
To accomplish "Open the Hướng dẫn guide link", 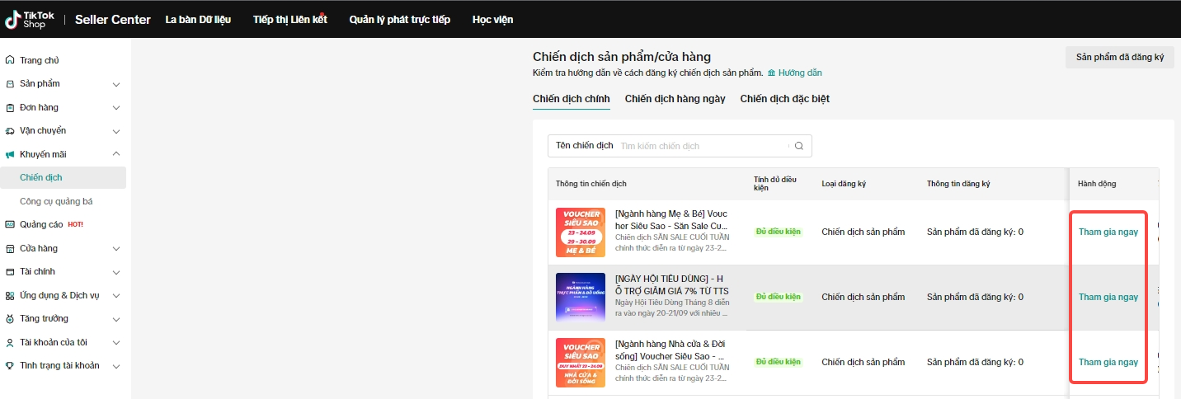I will [x=800, y=73].
